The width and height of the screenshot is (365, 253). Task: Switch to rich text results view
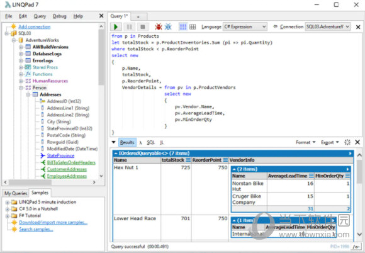pos(183,27)
